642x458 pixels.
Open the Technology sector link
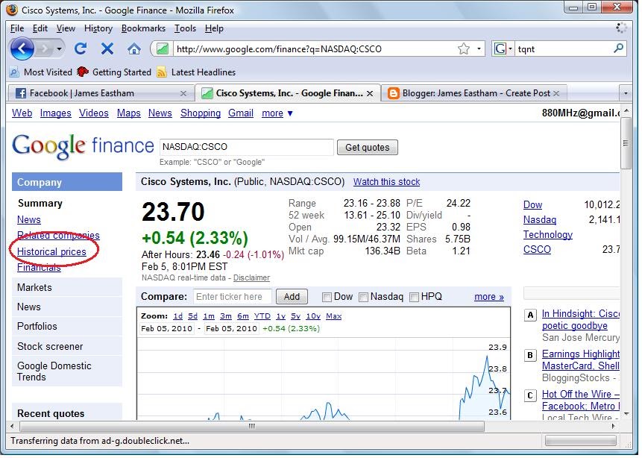(548, 235)
